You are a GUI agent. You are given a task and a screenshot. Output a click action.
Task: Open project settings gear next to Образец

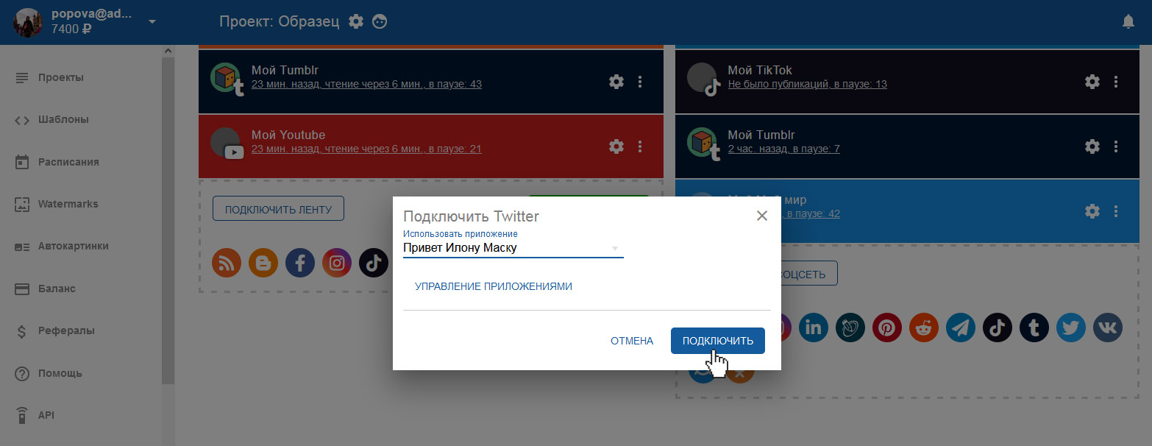pyautogui.click(x=356, y=21)
